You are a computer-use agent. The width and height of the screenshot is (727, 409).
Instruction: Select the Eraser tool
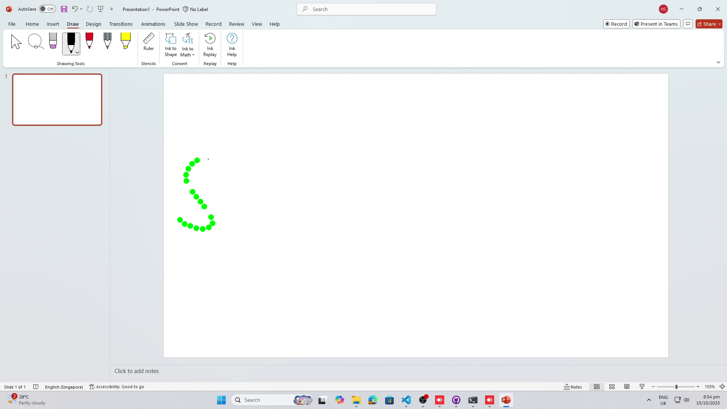53,42
